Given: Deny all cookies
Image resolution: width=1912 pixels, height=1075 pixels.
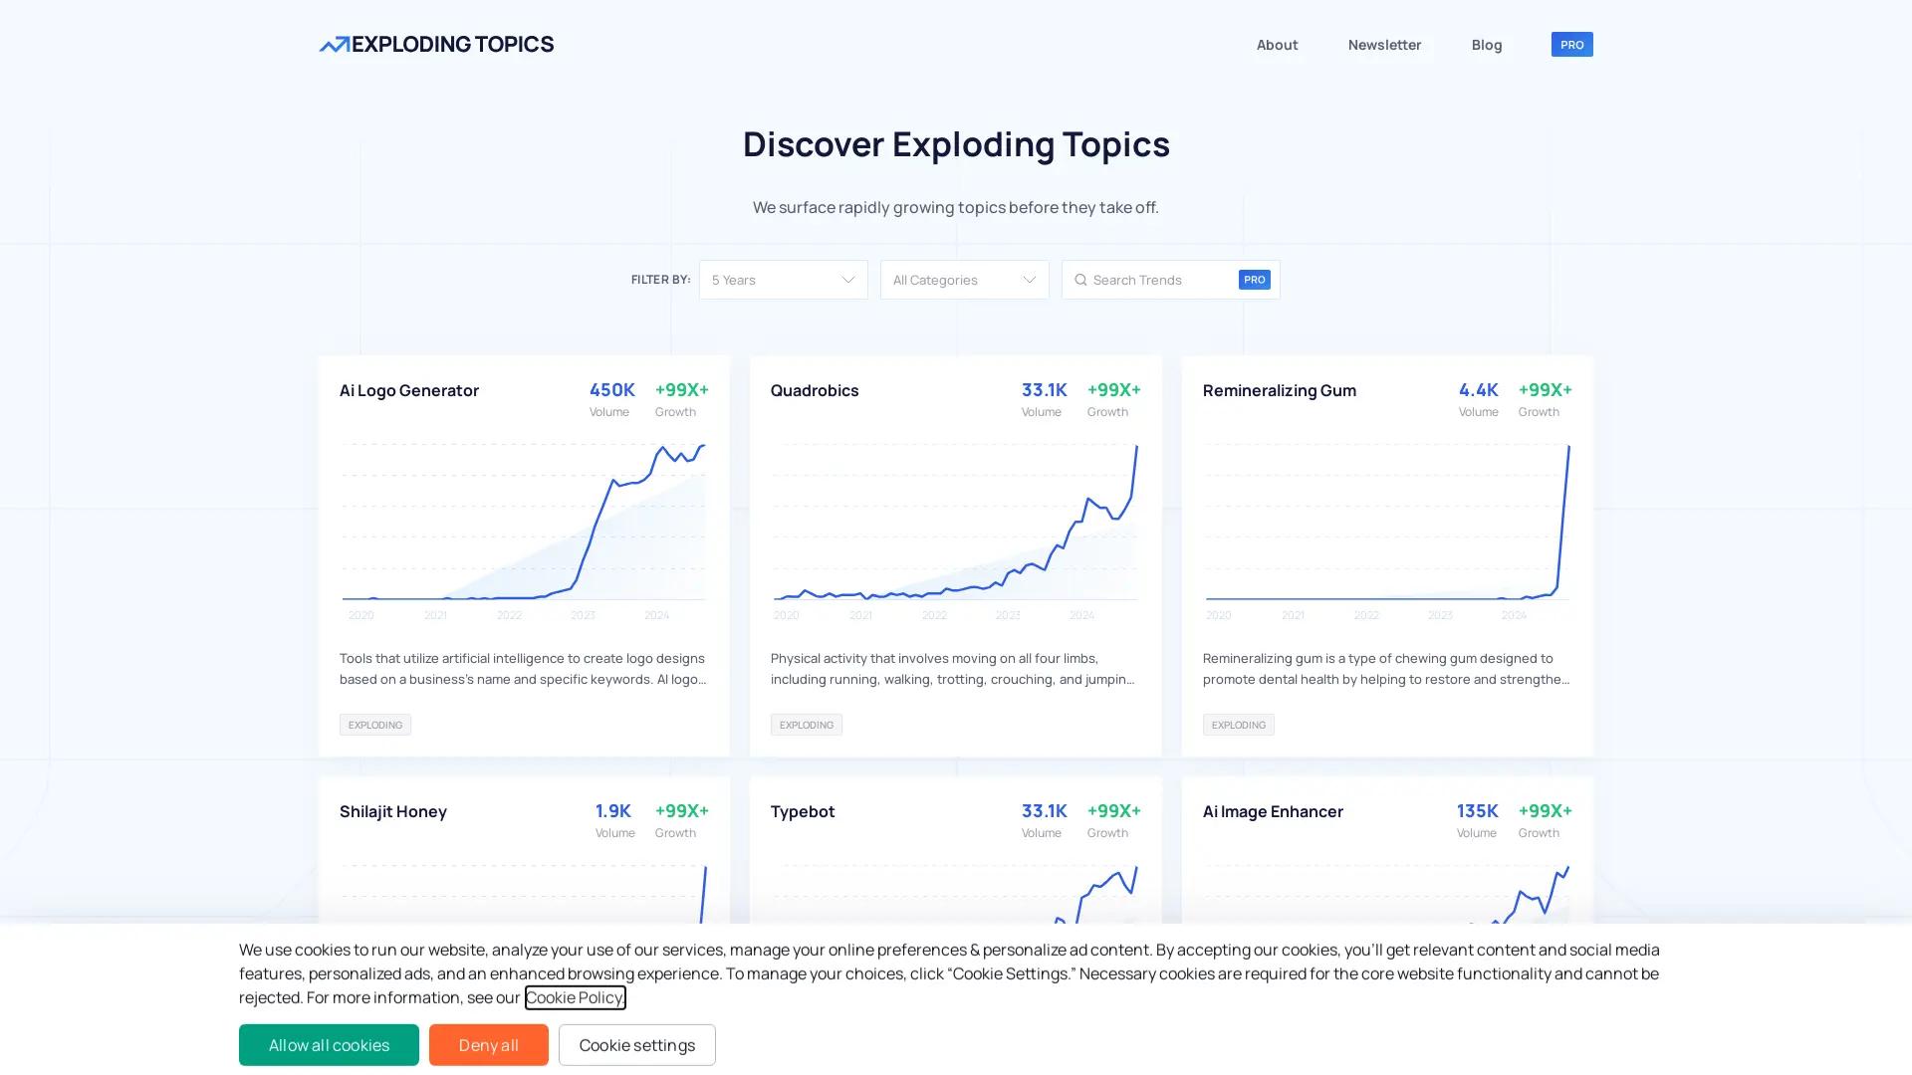Looking at the screenshot, I should 488,1045.
